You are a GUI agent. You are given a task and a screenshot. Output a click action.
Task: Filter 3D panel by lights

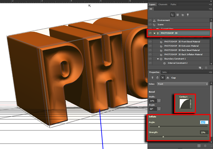pyautogui.click(x=188, y=15)
